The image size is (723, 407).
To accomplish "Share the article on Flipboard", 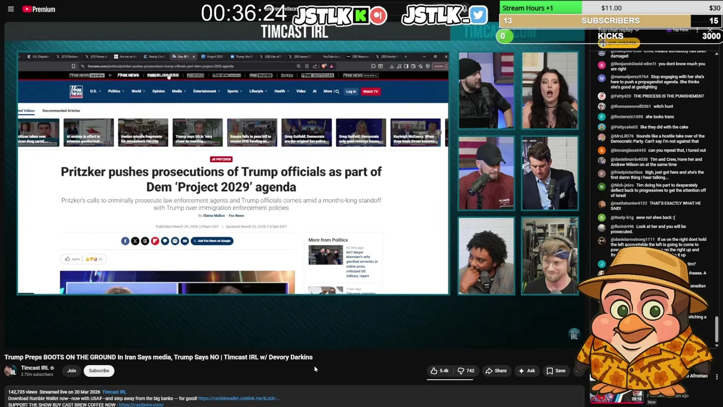I will [155, 241].
